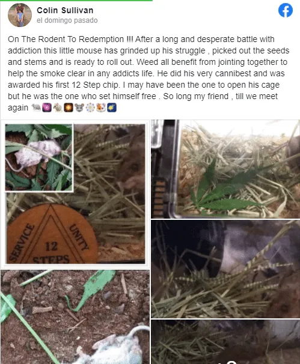Open the 12 Steps chip photo

click(75, 194)
